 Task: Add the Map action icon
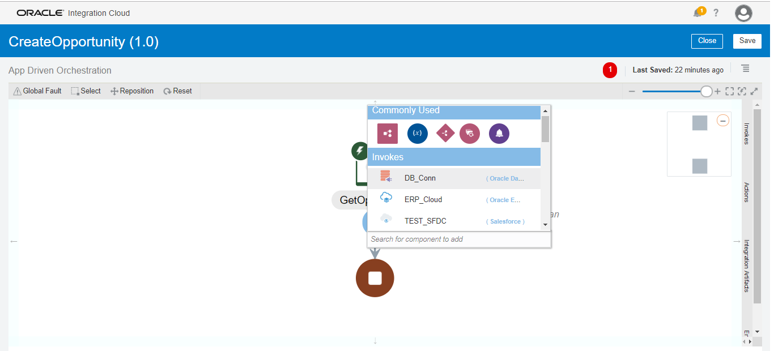click(388, 134)
